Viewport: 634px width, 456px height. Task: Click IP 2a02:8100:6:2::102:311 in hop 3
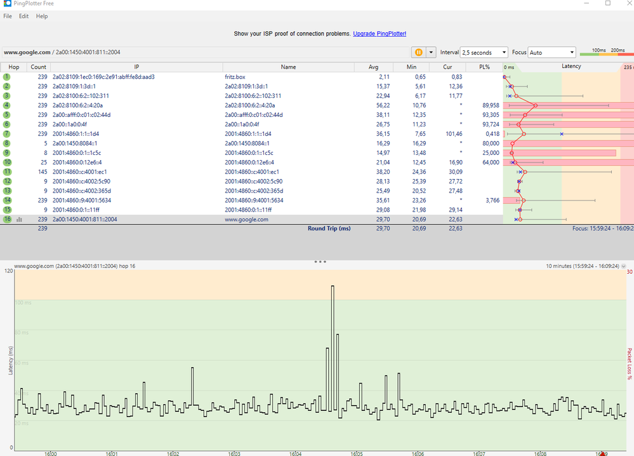[x=81, y=96]
